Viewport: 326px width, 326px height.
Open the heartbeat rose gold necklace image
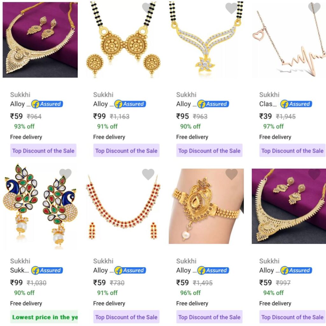(x=289, y=40)
